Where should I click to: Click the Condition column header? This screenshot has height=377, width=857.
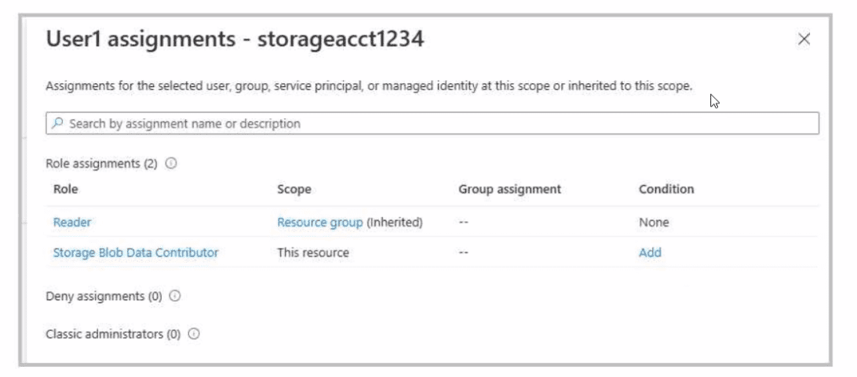(666, 189)
